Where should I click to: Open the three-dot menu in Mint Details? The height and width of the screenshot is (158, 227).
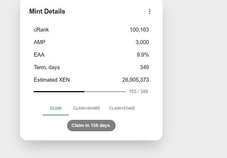[x=149, y=11]
